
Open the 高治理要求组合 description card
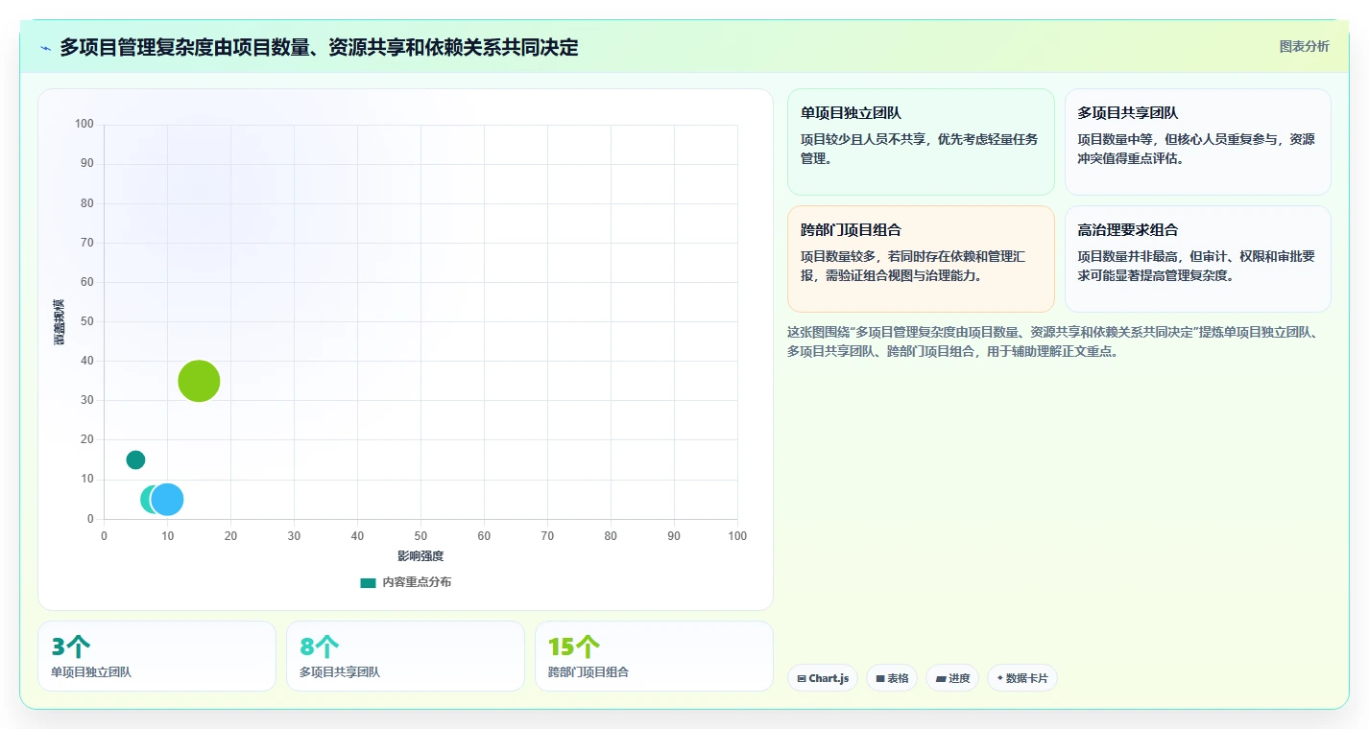pos(1197,259)
